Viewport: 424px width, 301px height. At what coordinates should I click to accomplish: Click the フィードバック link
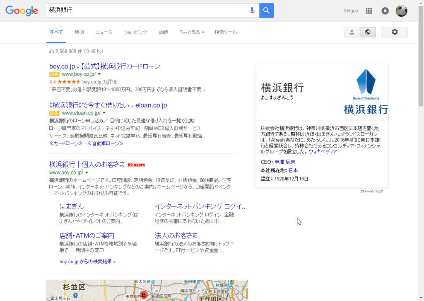[x=372, y=192]
